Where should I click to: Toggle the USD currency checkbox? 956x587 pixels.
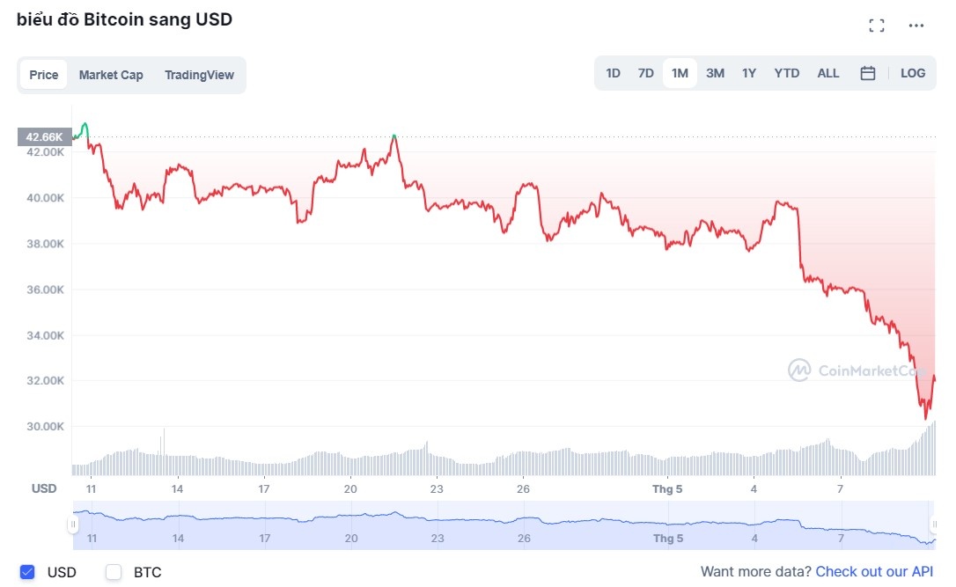pyautogui.click(x=27, y=572)
